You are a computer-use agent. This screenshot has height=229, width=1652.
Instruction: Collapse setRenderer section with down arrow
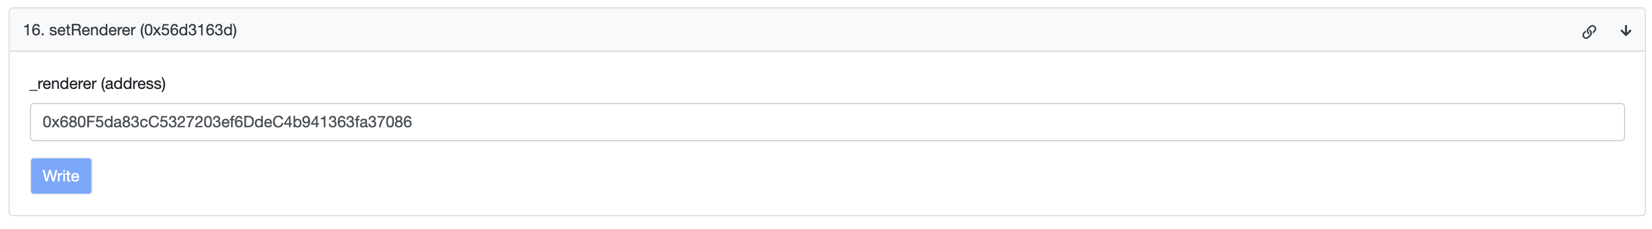(x=1625, y=31)
